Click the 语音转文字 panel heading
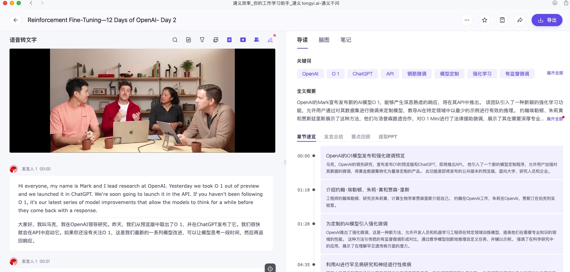Viewport: 570px width, 272px height. (23, 40)
